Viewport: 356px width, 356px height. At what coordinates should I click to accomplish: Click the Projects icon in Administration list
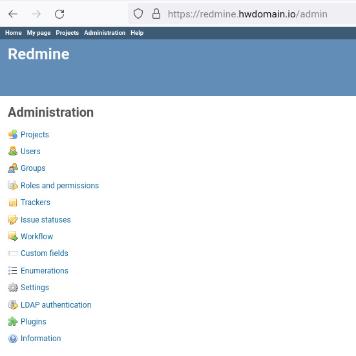(x=13, y=134)
